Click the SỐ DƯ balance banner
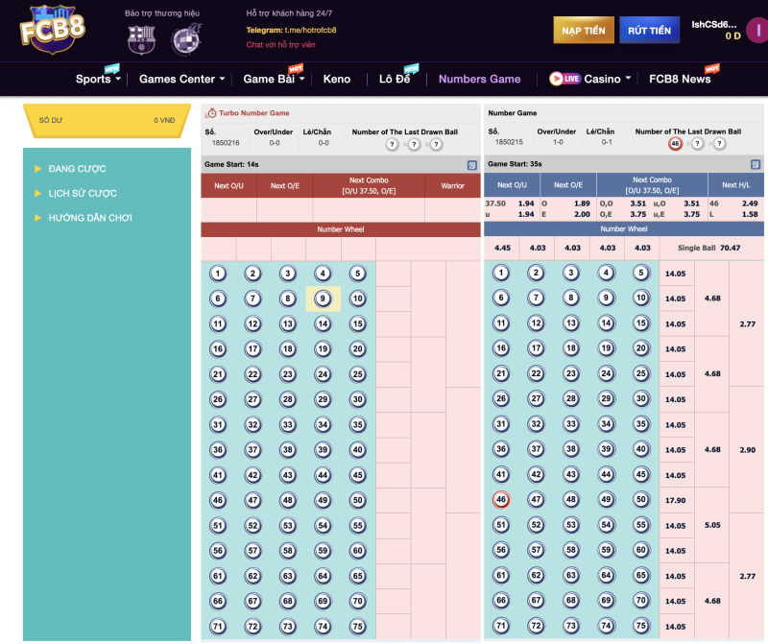 pos(107,121)
